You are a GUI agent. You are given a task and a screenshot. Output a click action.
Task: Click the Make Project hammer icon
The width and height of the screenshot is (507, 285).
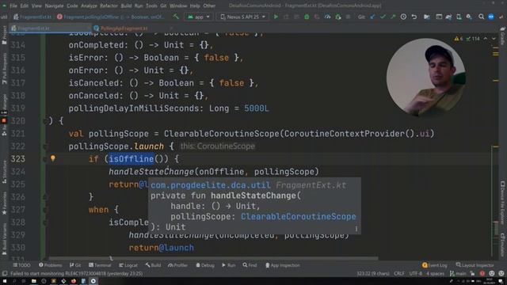(176, 17)
